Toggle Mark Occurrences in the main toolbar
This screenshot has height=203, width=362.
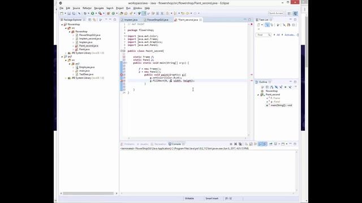[x=144, y=14]
